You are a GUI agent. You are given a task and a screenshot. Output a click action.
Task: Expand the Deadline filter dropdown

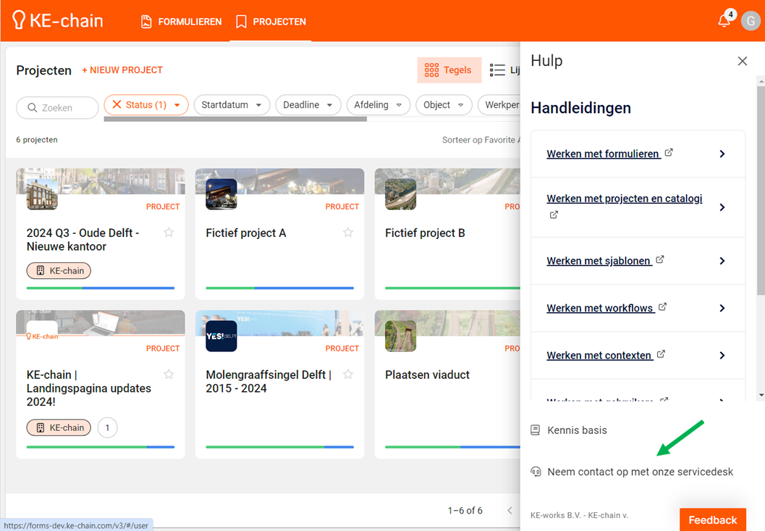point(308,105)
